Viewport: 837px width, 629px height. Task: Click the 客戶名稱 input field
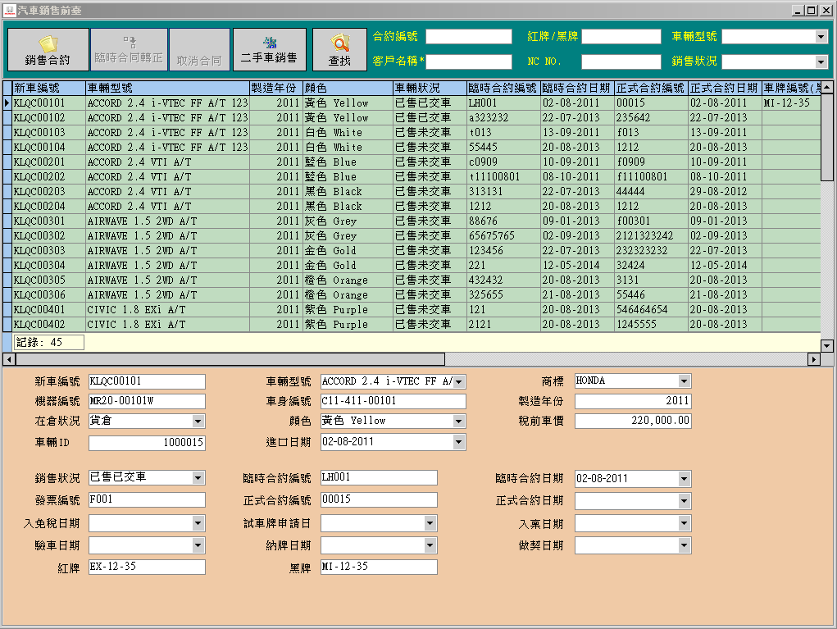468,62
